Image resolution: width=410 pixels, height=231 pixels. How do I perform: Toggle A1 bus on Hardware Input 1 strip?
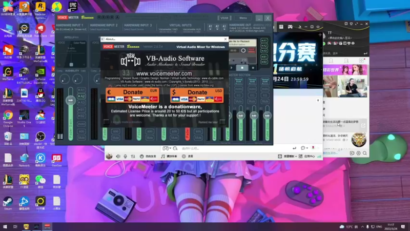pyautogui.click(x=81, y=90)
